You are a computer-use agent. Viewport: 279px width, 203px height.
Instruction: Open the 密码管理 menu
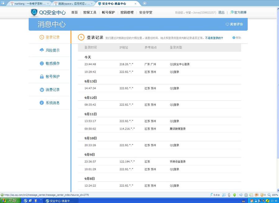(127, 12)
